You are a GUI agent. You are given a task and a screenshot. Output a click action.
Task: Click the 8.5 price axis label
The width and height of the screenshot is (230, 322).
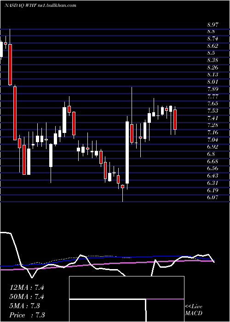coord(211,53)
